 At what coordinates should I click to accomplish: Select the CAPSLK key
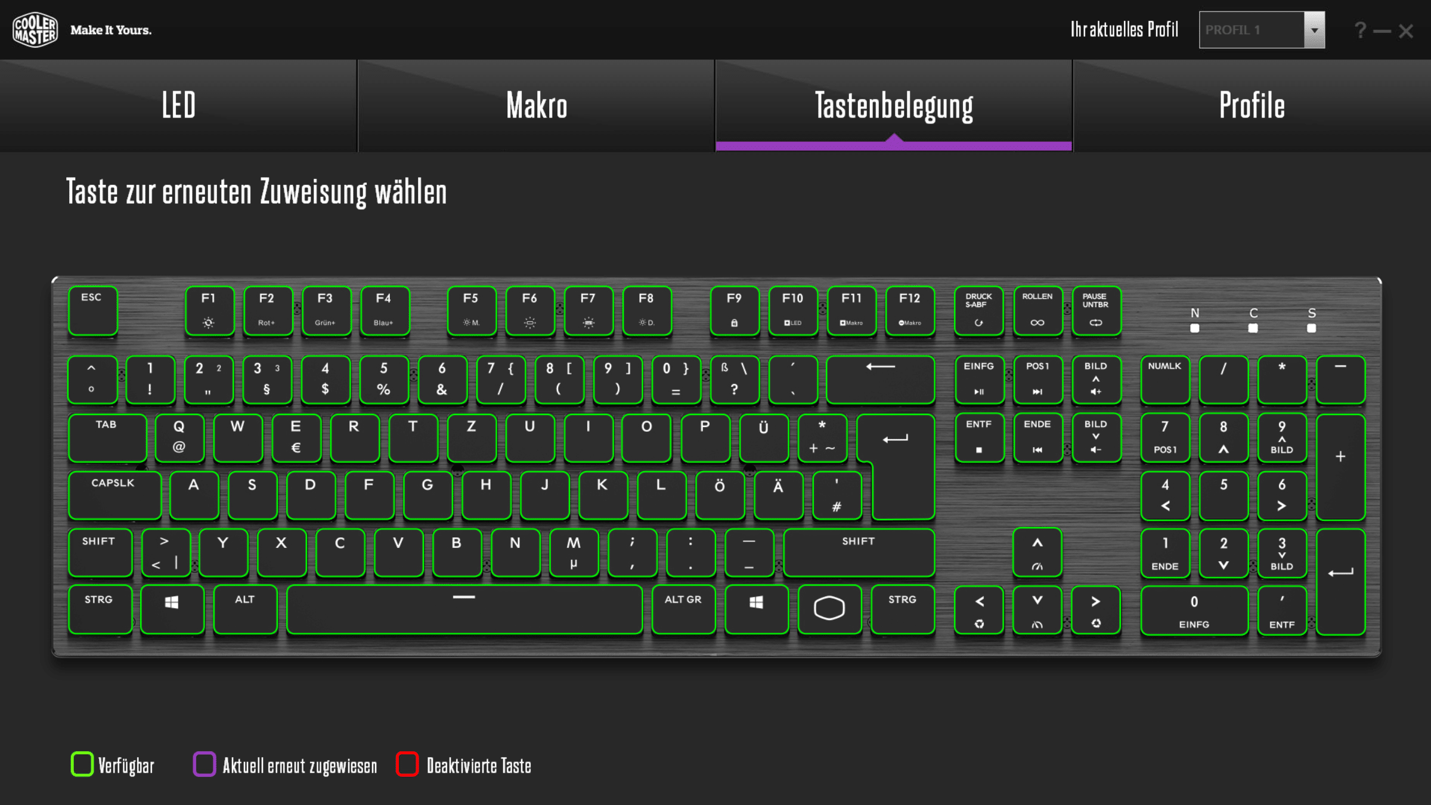[114, 496]
